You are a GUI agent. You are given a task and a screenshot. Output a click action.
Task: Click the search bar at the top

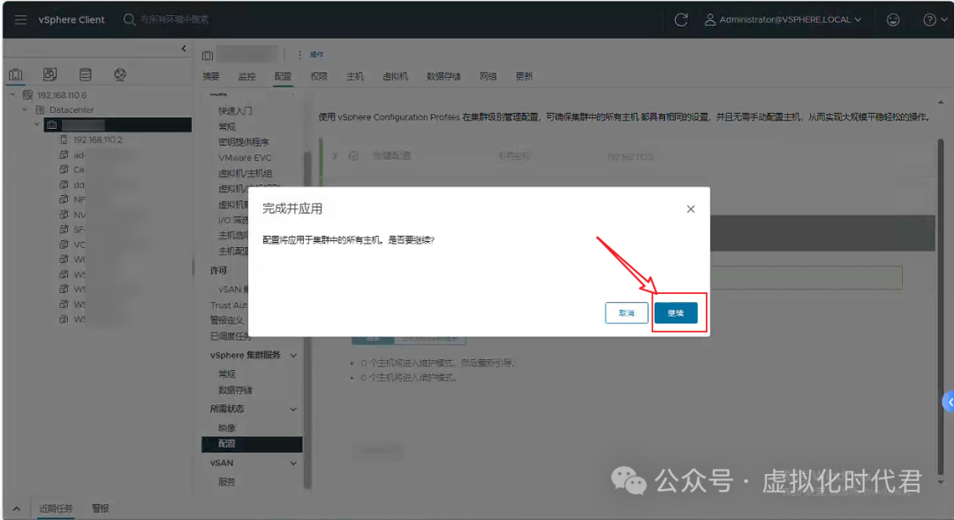(177, 19)
